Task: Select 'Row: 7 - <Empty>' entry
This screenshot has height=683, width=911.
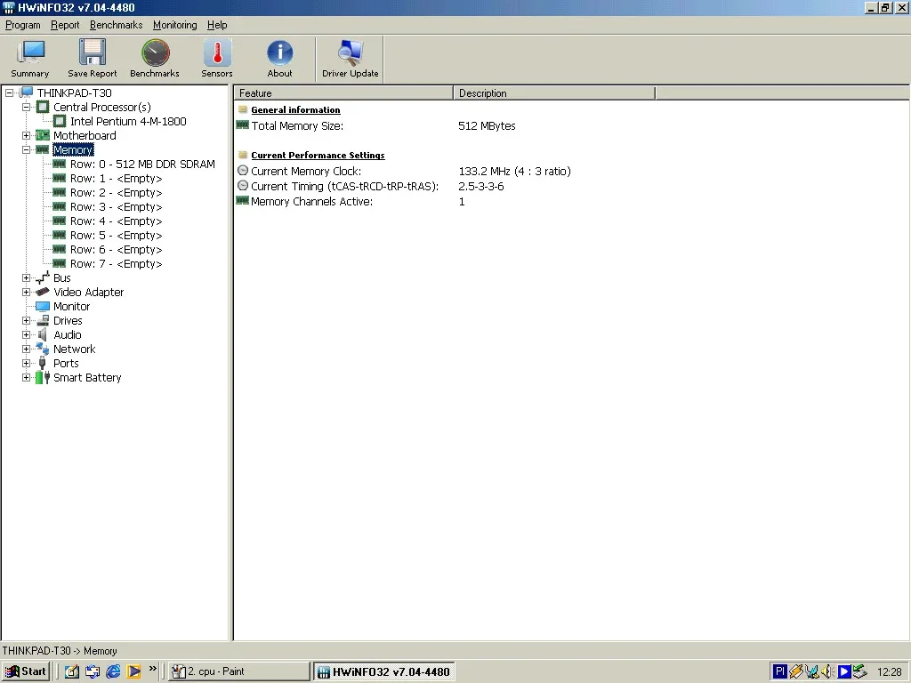Action: coord(117,263)
